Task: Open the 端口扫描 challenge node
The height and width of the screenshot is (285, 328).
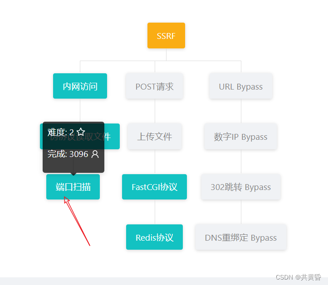Action: tap(73, 187)
